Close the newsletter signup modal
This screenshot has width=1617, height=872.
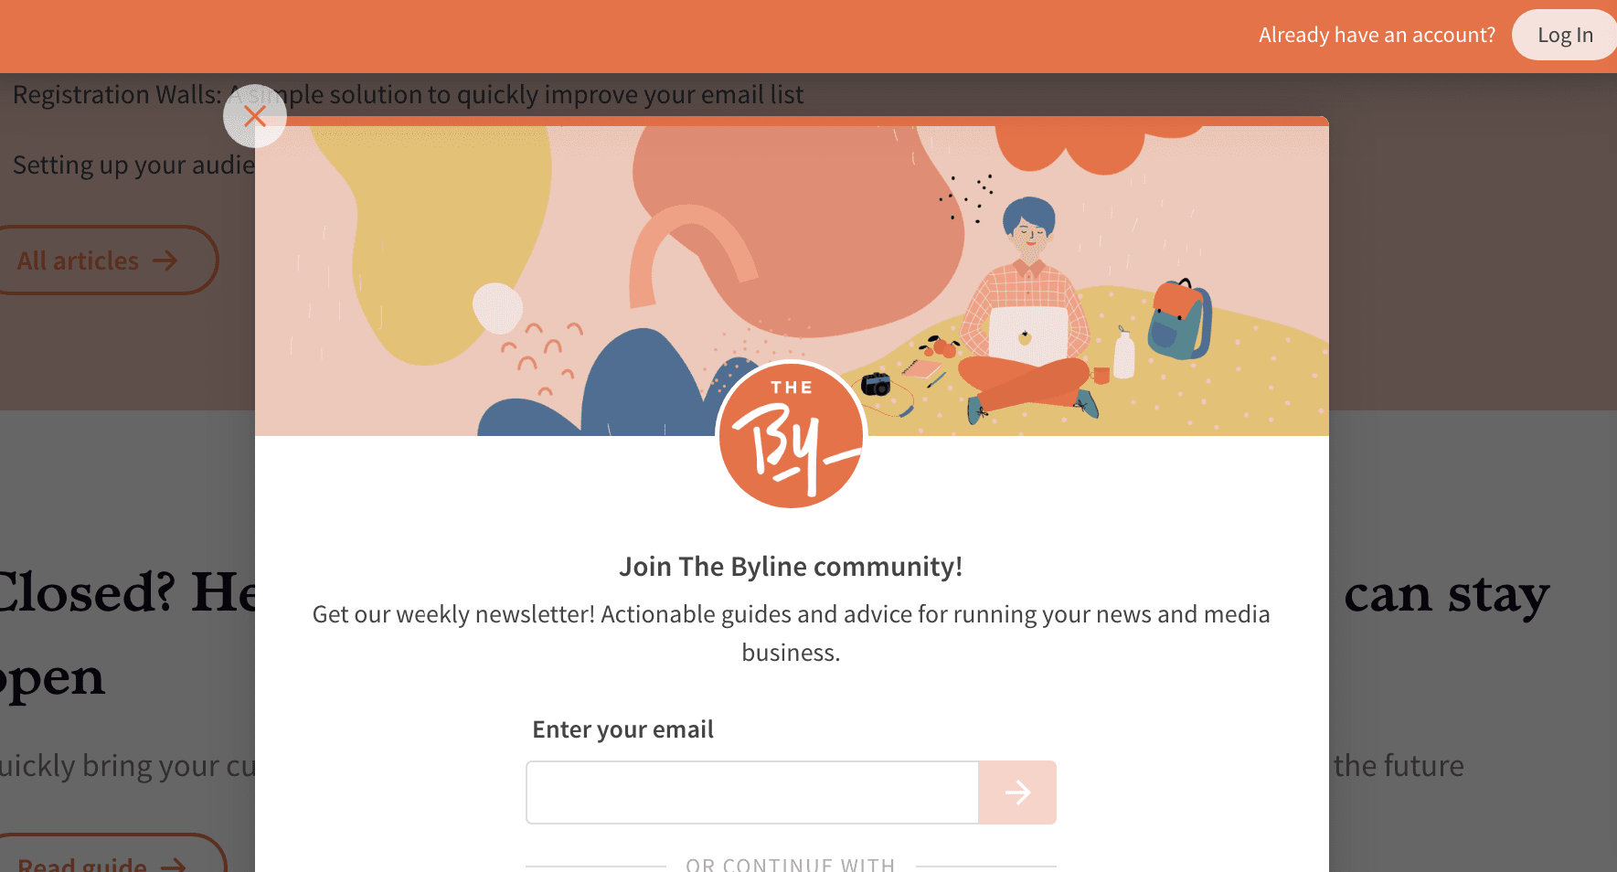(x=255, y=116)
